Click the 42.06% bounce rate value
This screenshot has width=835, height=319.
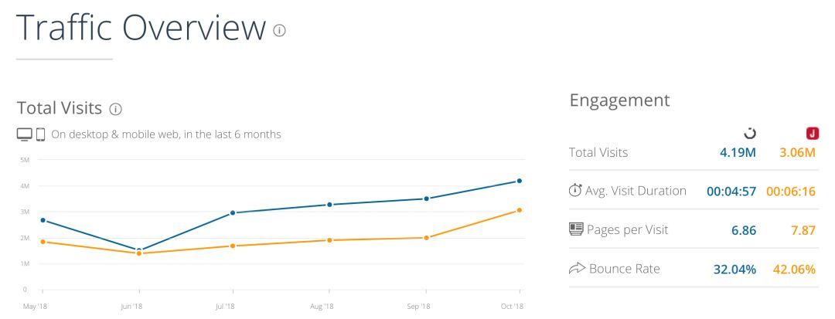click(x=794, y=269)
